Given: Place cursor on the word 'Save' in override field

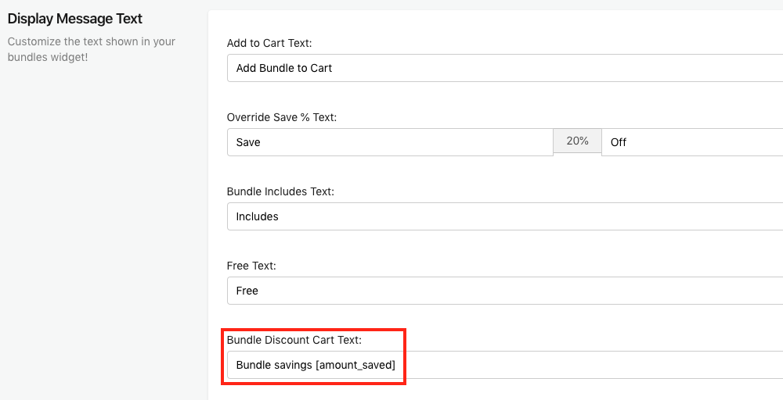Looking at the screenshot, I should pyautogui.click(x=248, y=142).
